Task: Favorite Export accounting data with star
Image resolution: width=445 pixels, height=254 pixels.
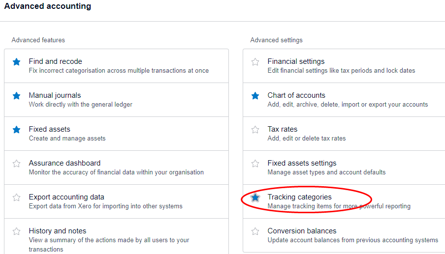Action: 17,198
